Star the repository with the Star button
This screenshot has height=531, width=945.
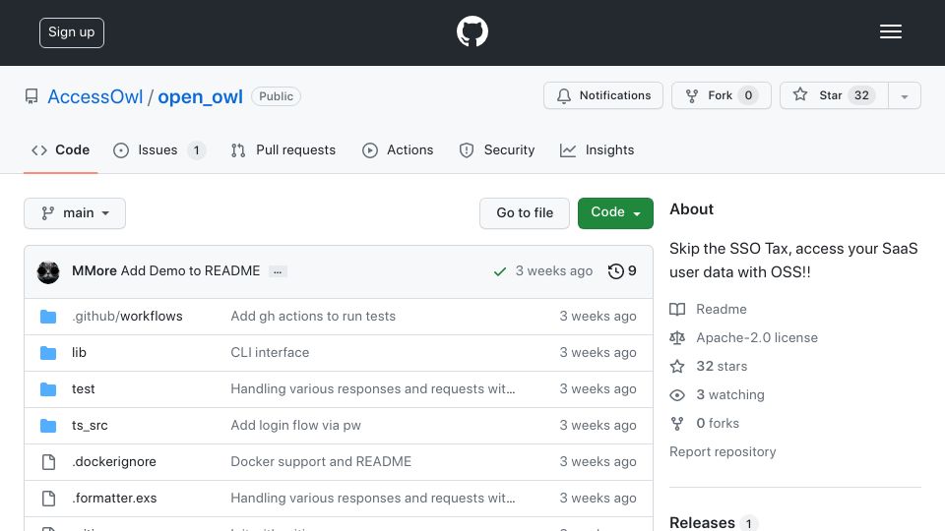click(x=834, y=95)
